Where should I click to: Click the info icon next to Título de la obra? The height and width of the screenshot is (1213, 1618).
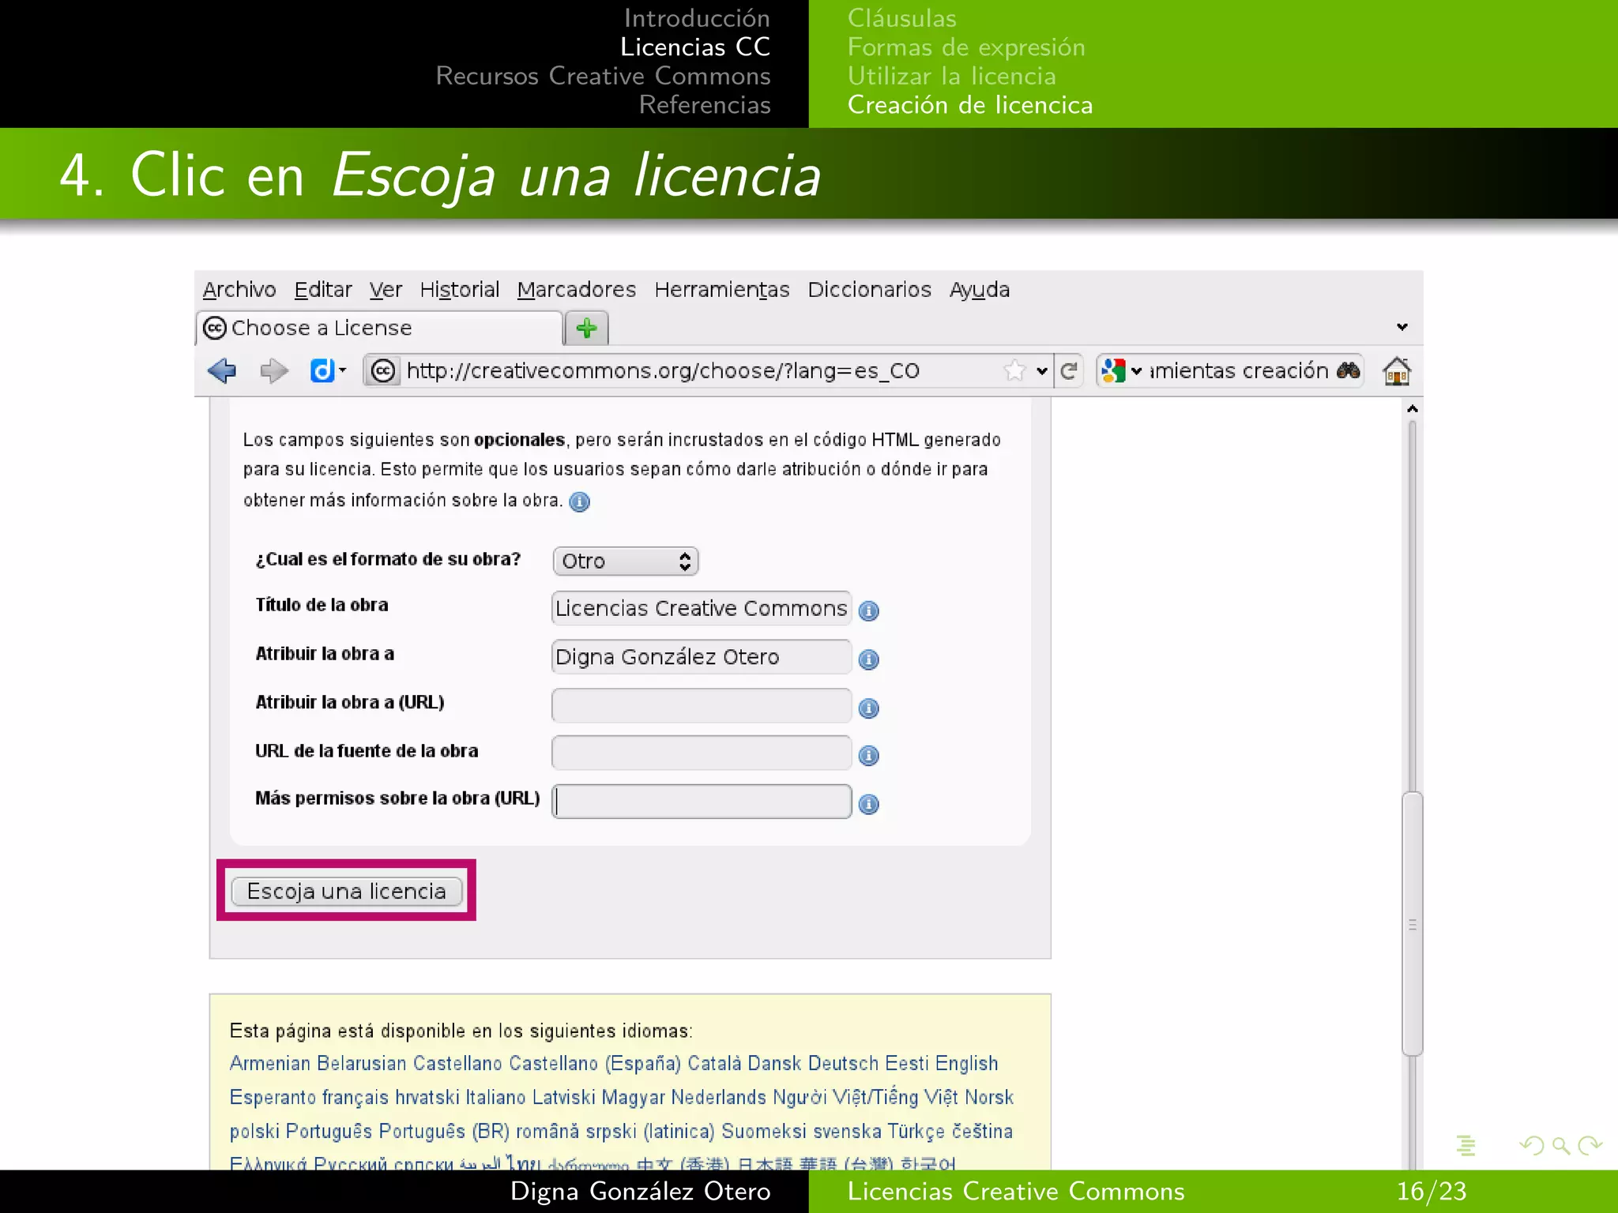click(x=869, y=610)
